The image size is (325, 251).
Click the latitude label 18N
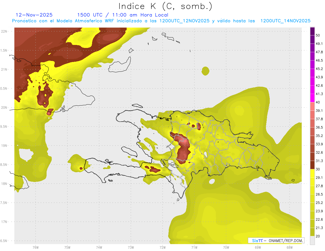[x=4, y=184]
